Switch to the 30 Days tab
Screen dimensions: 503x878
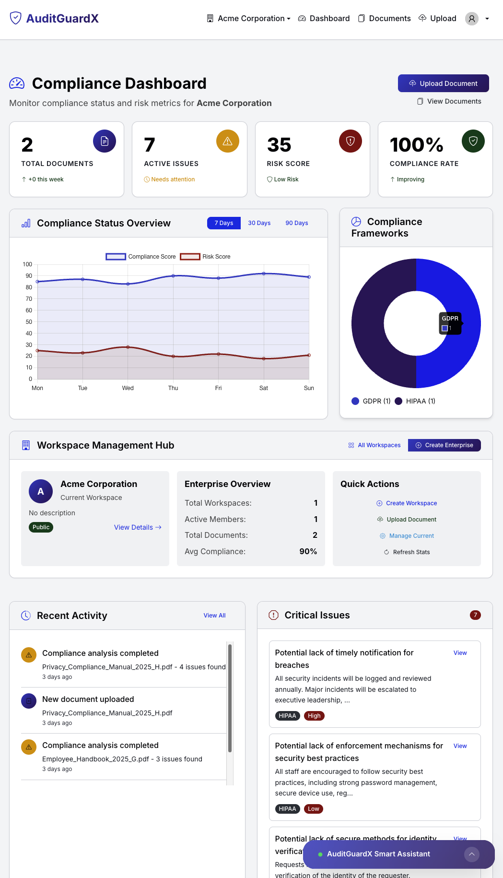[259, 223]
